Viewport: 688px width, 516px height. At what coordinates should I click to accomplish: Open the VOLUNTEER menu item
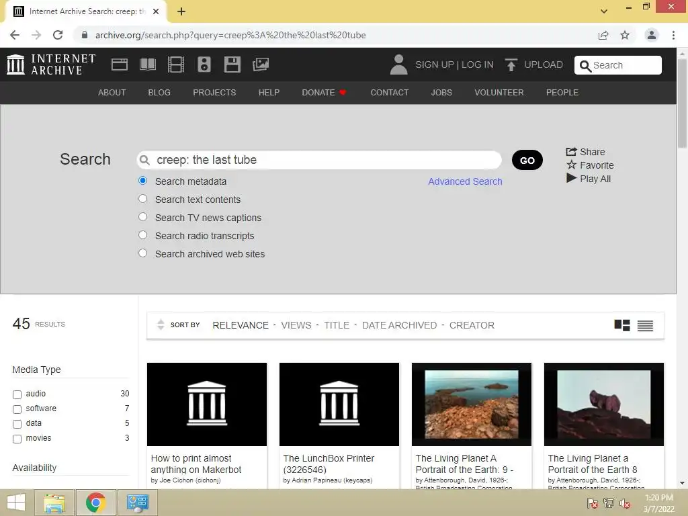pyautogui.click(x=499, y=93)
